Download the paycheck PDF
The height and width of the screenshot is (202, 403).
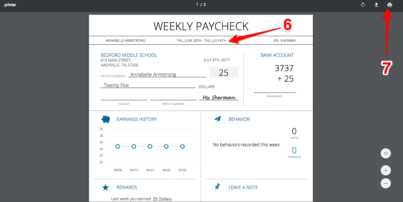[376, 4]
